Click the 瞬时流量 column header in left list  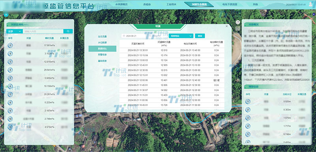coord(50,38)
